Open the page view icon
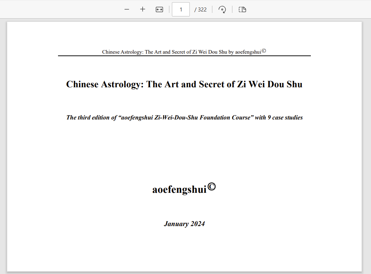 pos(242,9)
